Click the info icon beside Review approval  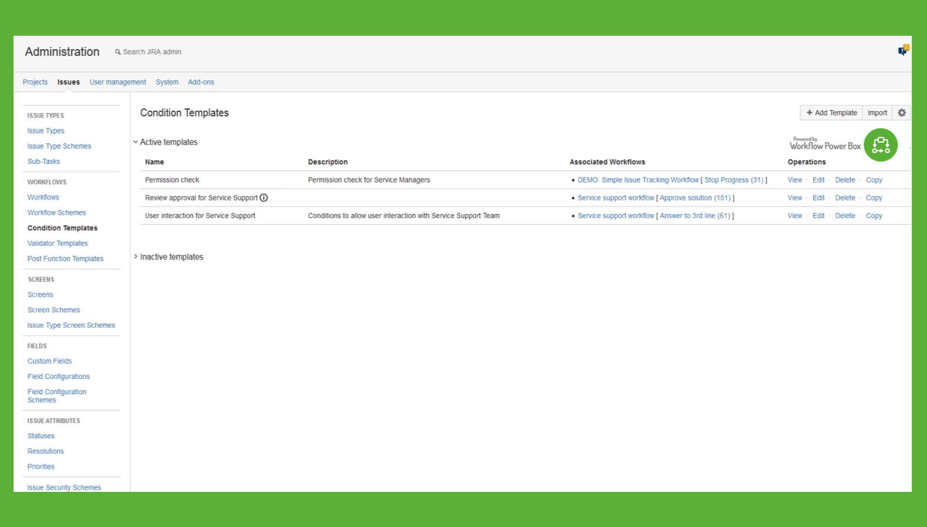(264, 198)
